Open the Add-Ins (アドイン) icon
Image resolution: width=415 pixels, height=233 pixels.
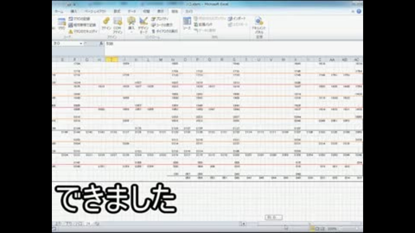coord(106,23)
